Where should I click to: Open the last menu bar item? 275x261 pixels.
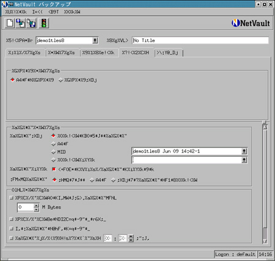click(72, 12)
